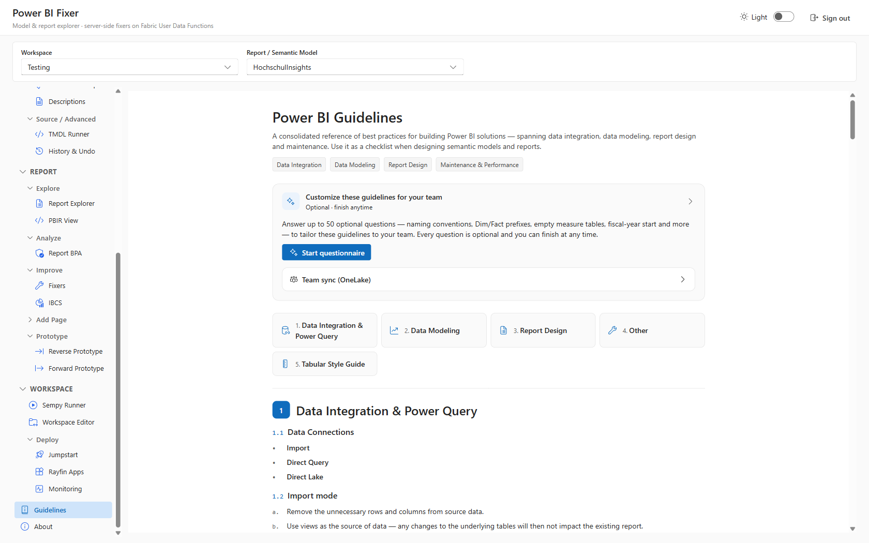Click the Descriptions document icon
This screenshot has height=543, width=869.
(x=39, y=101)
